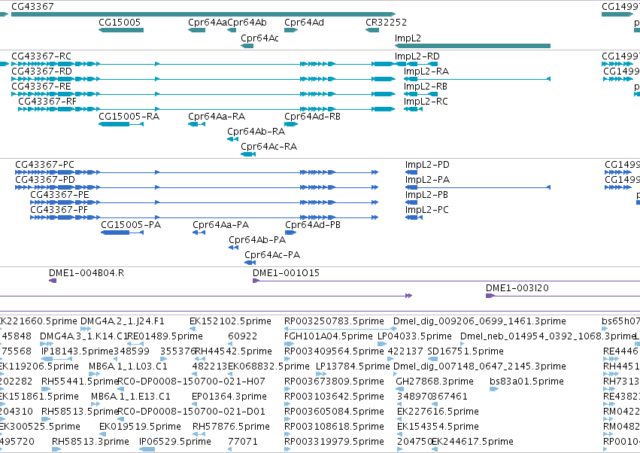
Task: Select protein CG43367-PC
Action: tap(45, 165)
